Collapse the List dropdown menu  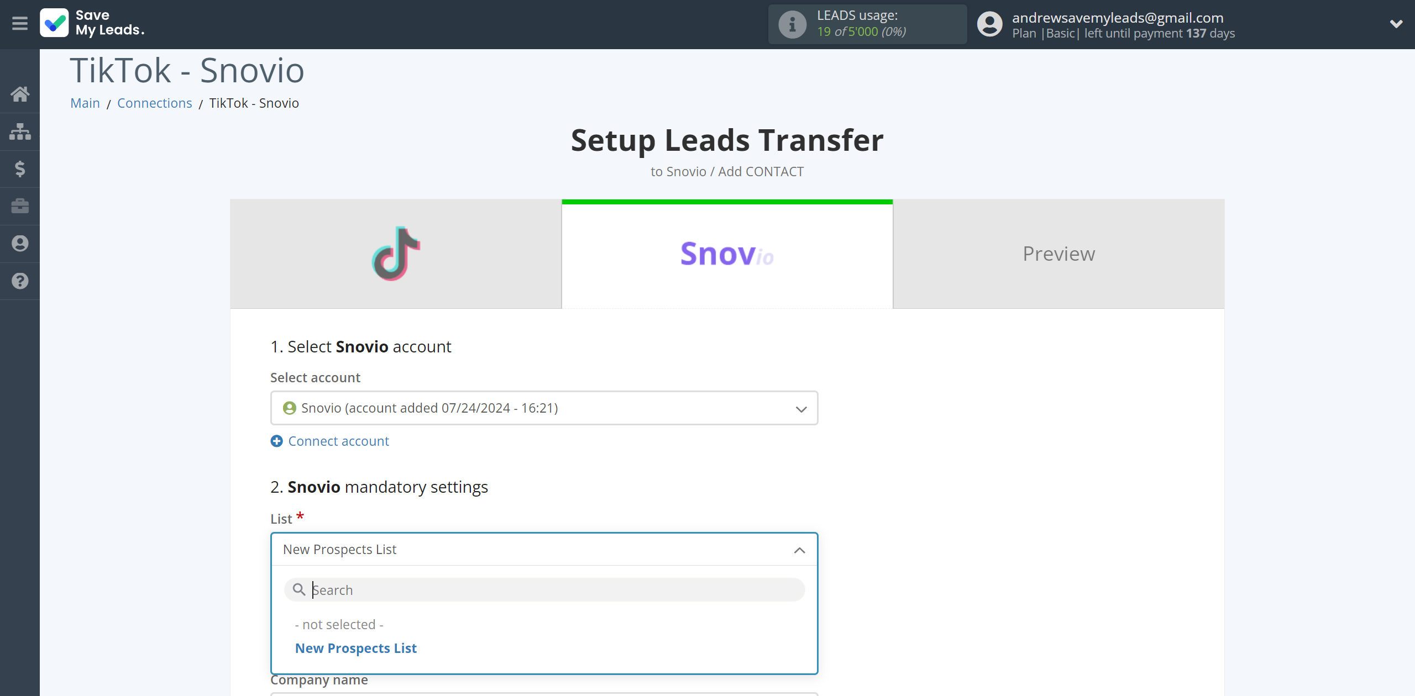[x=798, y=549]
